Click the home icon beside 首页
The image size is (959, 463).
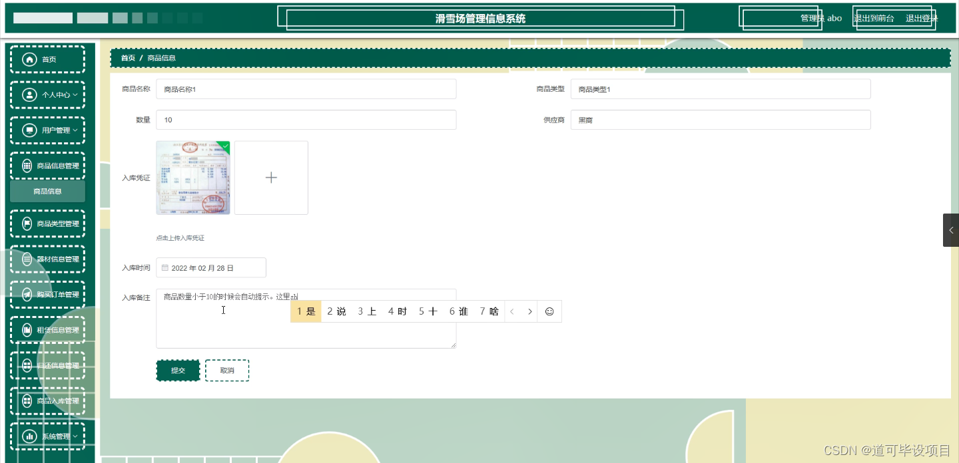[29, 59]
